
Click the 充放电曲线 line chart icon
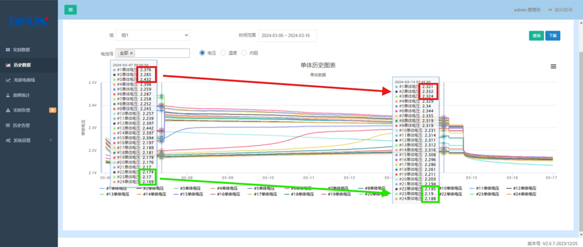tap(8, 80)
